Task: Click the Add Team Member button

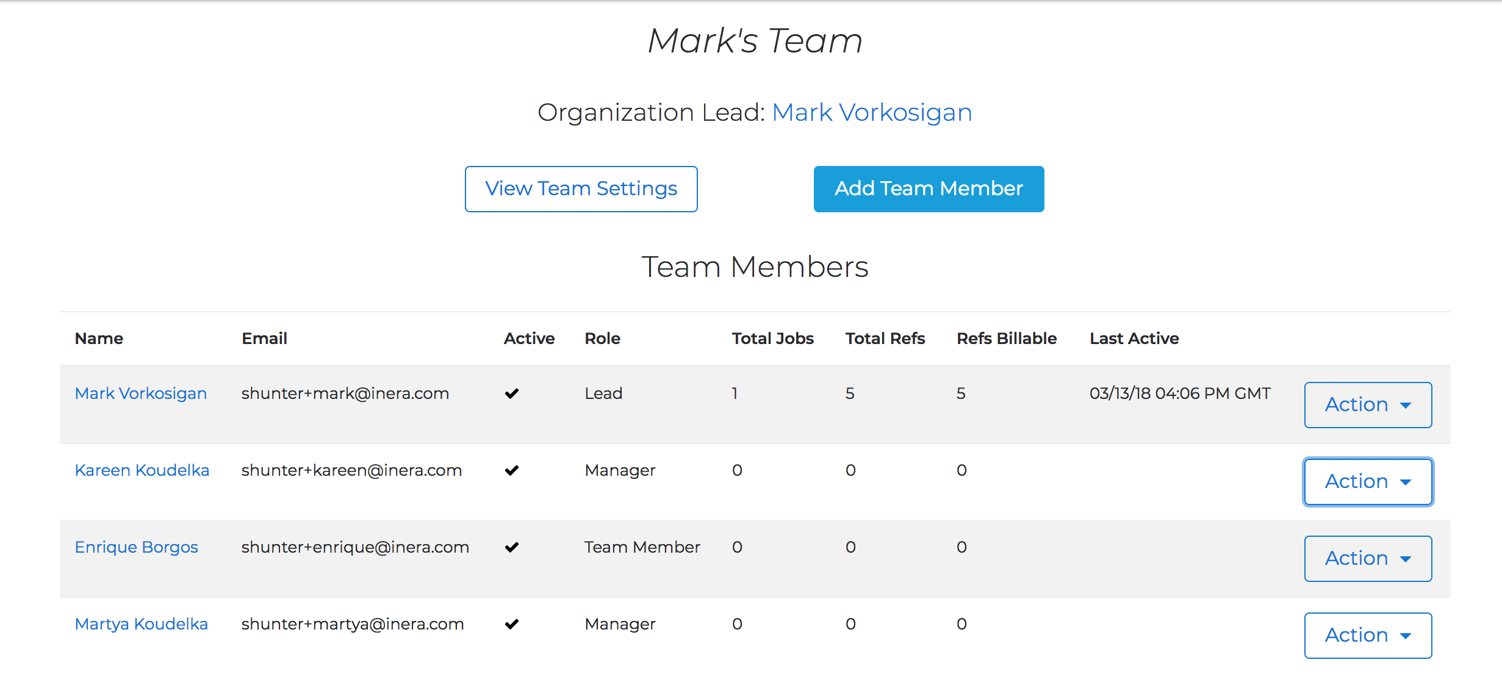Action: [929, 189]
